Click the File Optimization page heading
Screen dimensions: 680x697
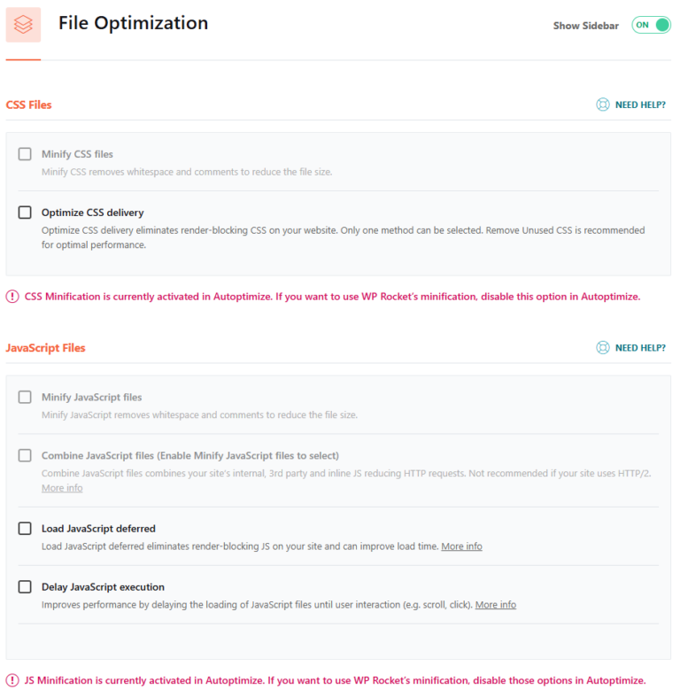[134, 24]
